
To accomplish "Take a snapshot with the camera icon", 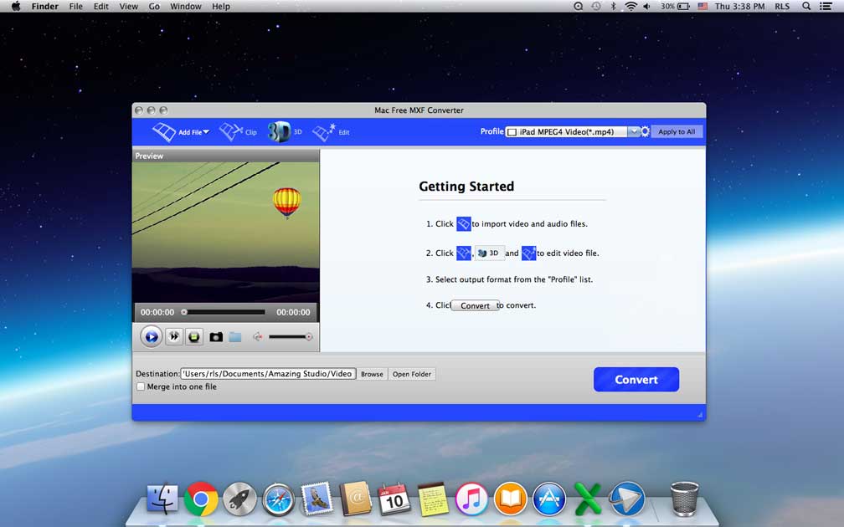I will click(216, 337).
